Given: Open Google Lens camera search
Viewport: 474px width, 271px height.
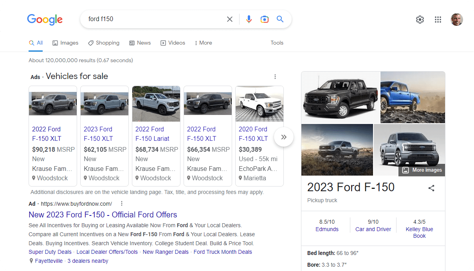Looking at the screenshot, I should 265,19.
